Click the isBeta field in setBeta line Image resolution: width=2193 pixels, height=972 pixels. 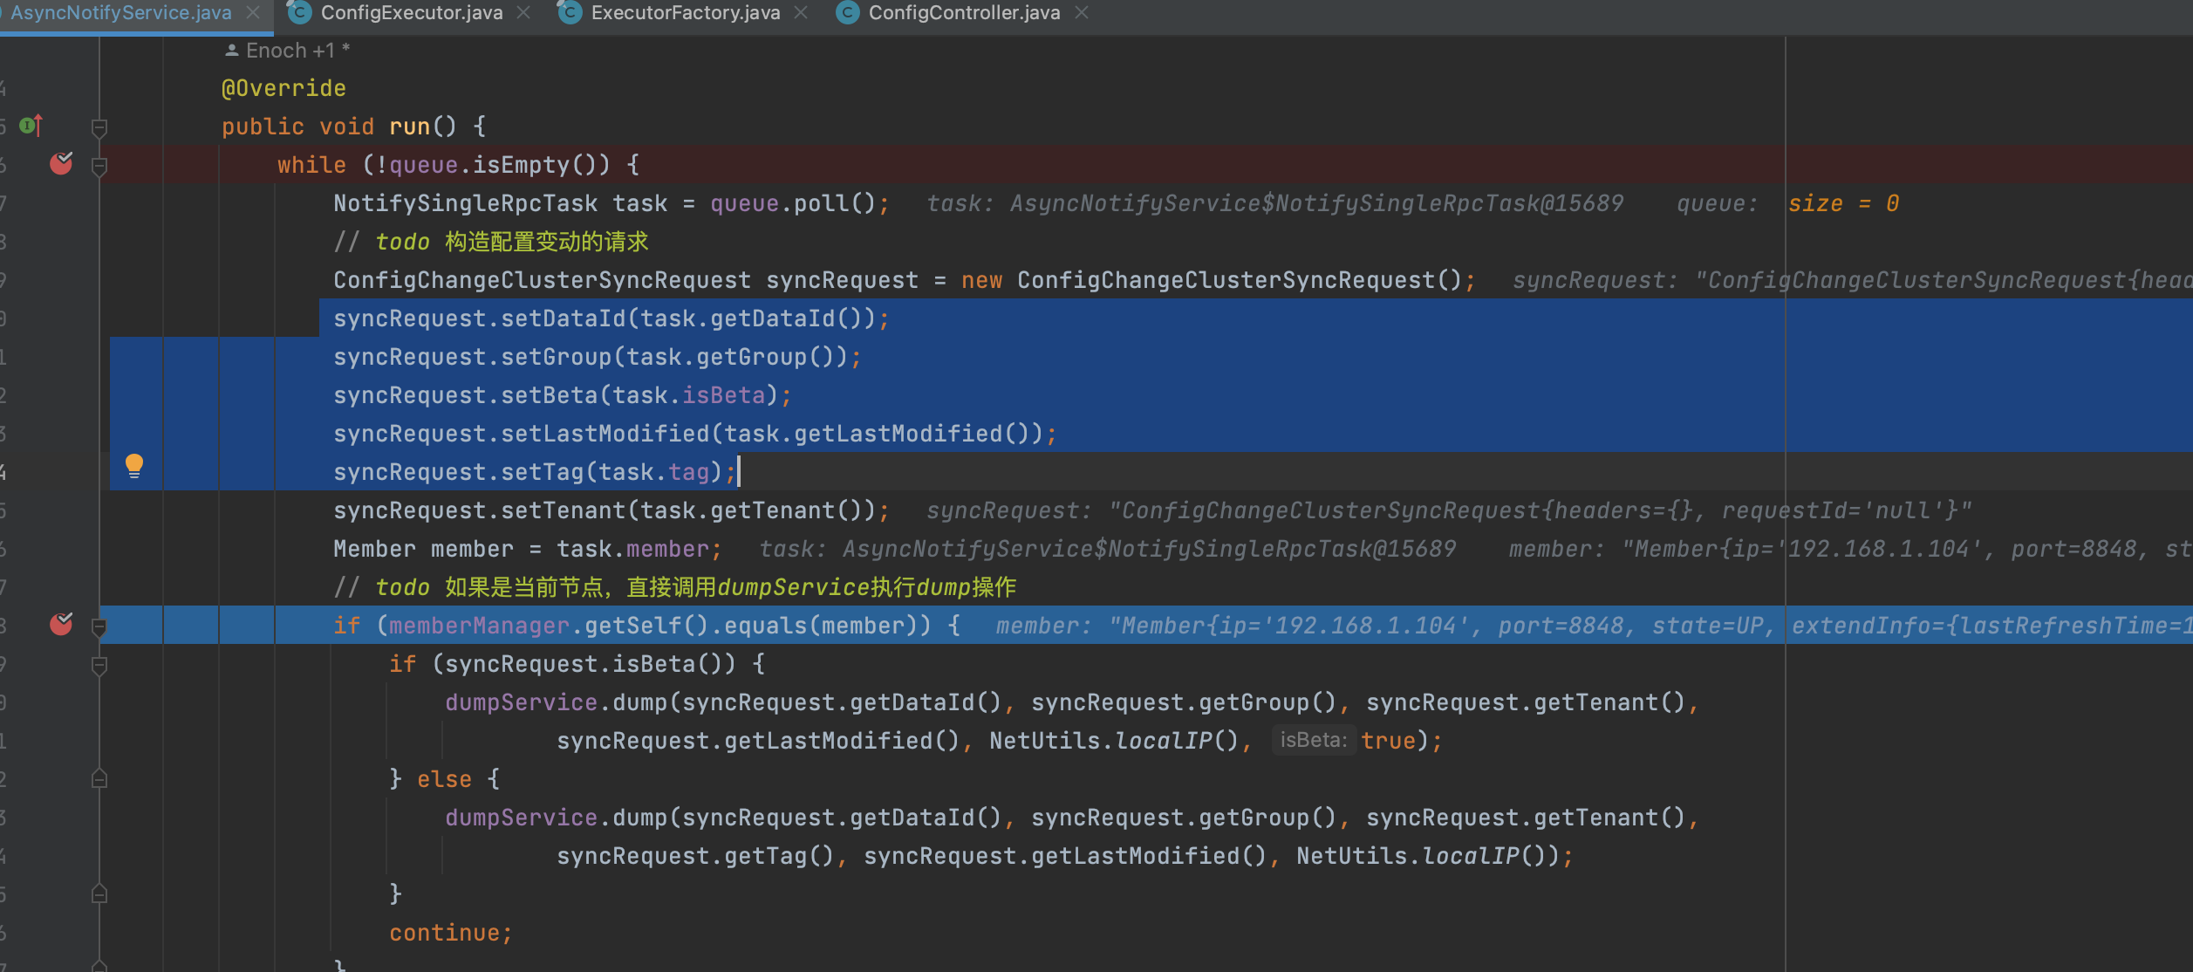click(723, 395)
